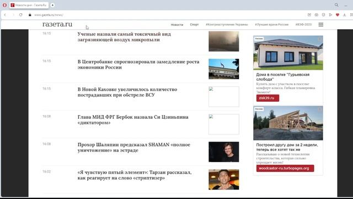Open the browser downloads icon
The height and width of the screenshot is (199, 353).
[344, 15]
